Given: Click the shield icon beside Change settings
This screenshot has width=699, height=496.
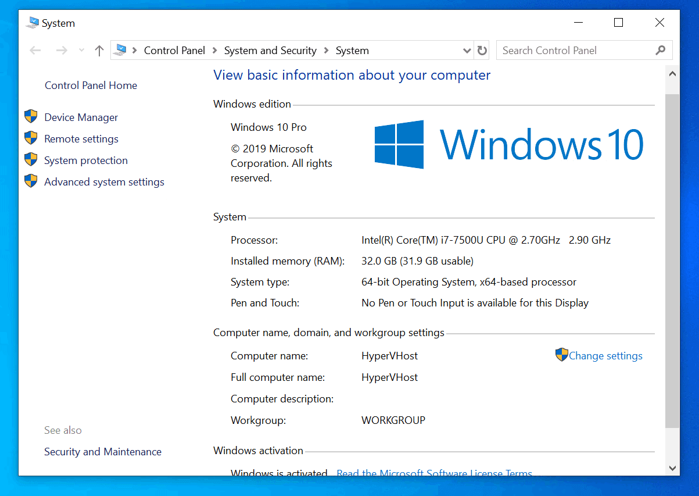Looking at the screenshot, I should [561, 355].
